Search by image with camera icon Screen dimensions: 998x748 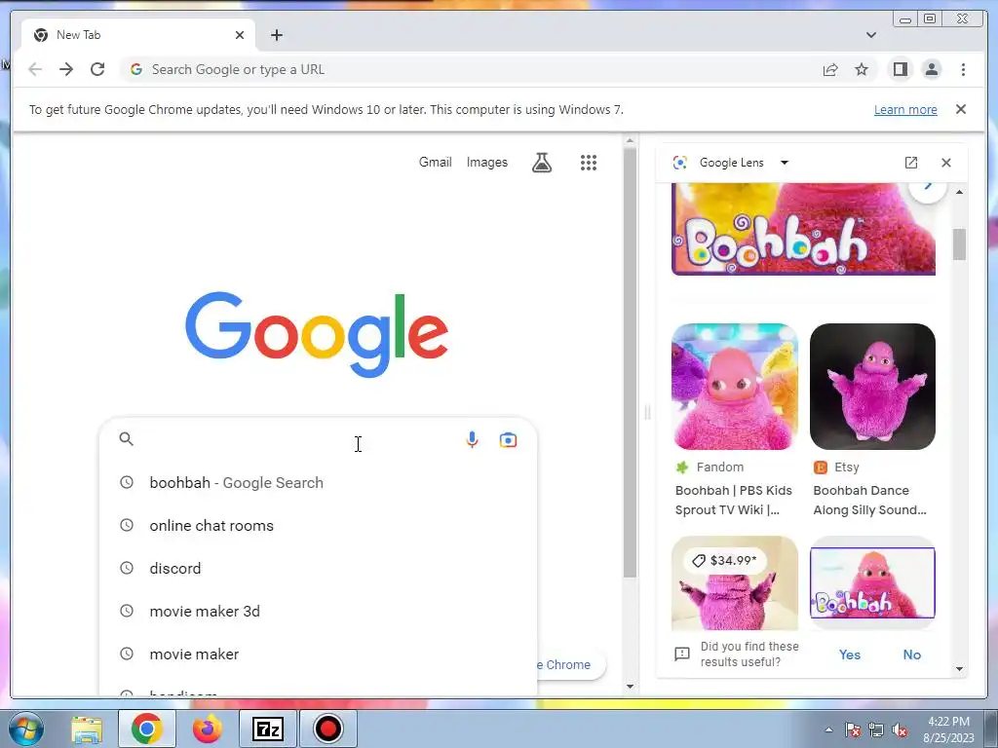(508, 439)
